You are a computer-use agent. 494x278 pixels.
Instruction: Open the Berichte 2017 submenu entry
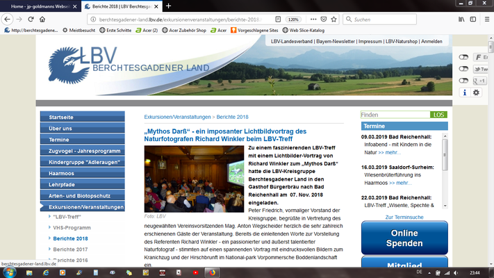click(70, 250)
